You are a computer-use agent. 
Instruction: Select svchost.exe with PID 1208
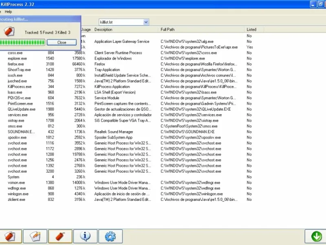tap(17, 154)
